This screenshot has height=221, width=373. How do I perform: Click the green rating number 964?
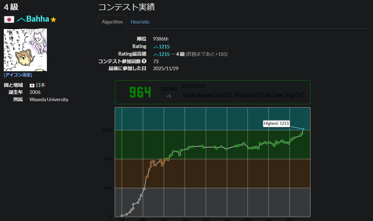140,92
